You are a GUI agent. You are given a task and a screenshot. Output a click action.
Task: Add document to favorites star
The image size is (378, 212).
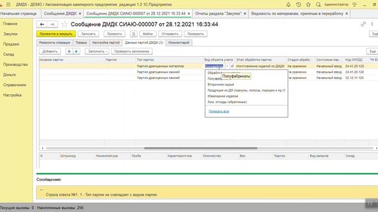tap(64, 24)
